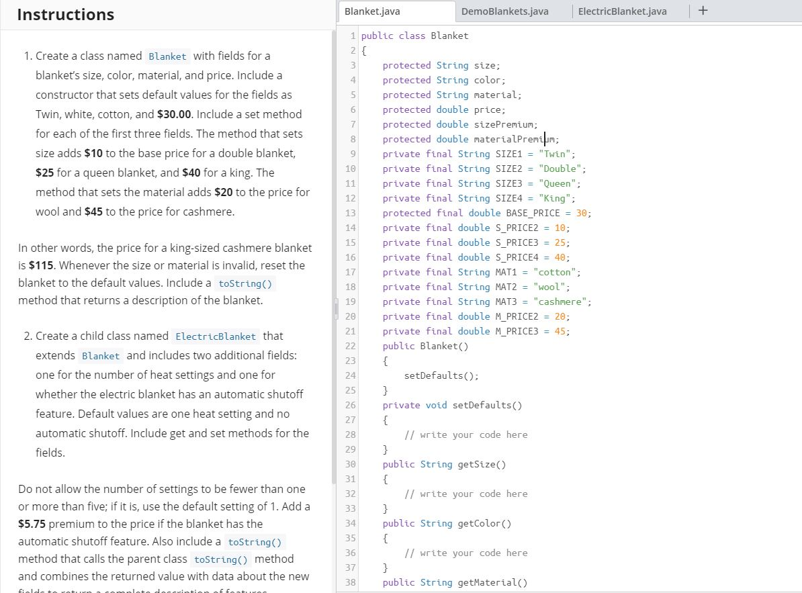This screenshot has height=593, width=802.
Task: Click the M_PRICE2 = 20 declaration line
Action: [x=476, y=317]
